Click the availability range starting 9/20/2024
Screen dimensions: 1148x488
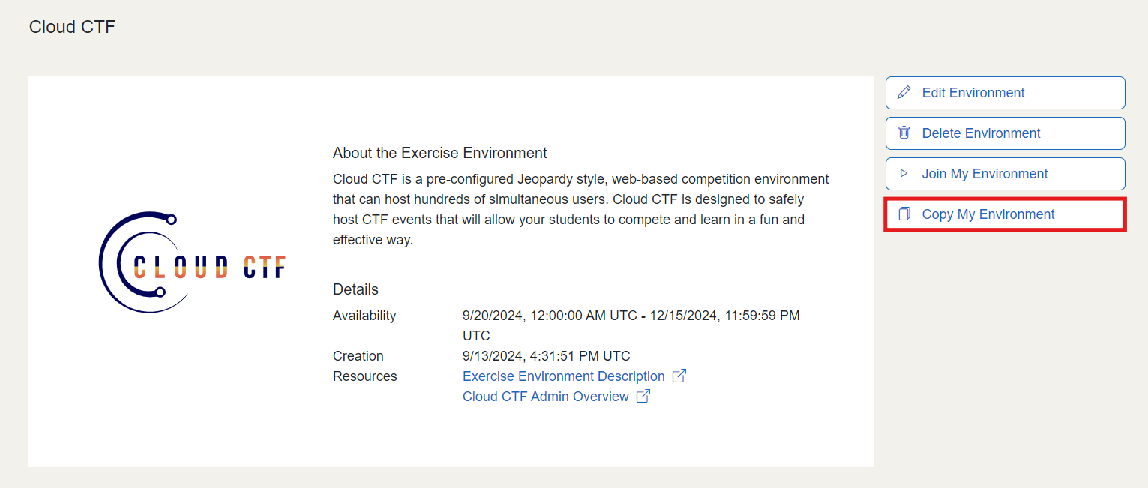[x=631, y=325]
